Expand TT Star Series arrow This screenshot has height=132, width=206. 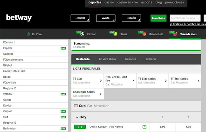pos(198,81)
